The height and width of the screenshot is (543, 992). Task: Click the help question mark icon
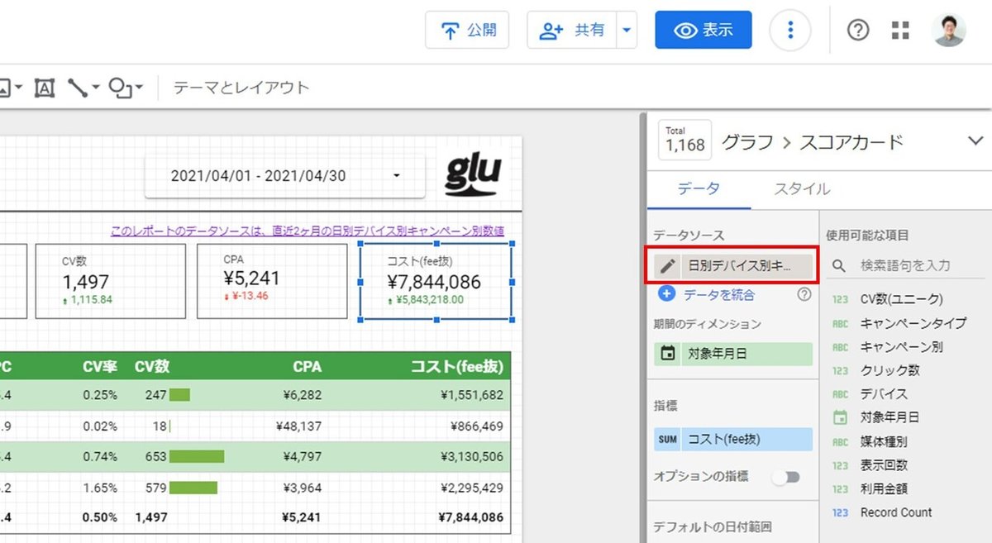(x=857, y=30)
